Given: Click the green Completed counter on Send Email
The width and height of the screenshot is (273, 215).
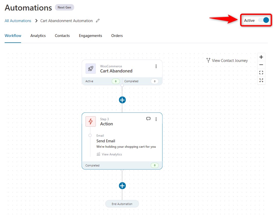Looking at the screenshot, I should click(x=154, y=165).
